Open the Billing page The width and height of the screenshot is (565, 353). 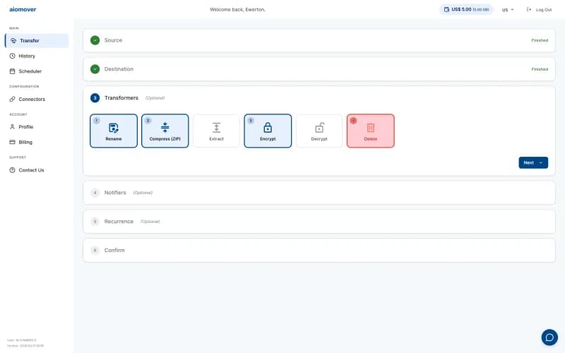click(37, 142)
